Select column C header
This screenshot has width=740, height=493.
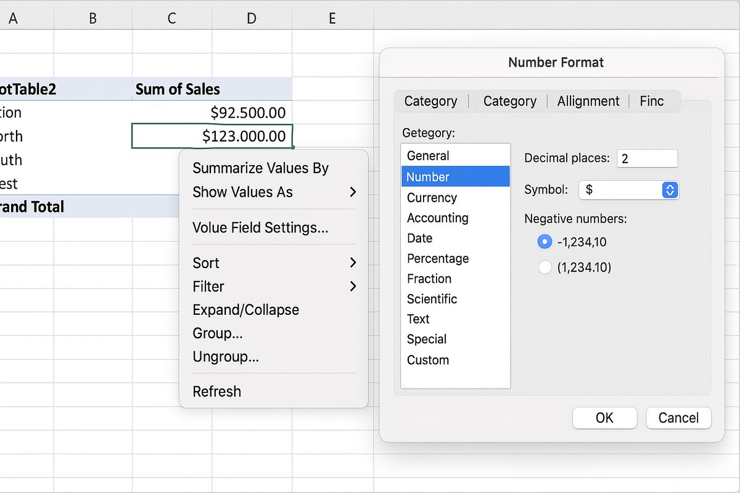point(172,18)
